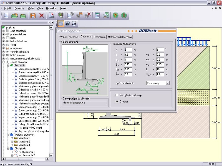222x166 pixels.
Task: Switch to the dialog form view icon
Action: tap(60, 24)
